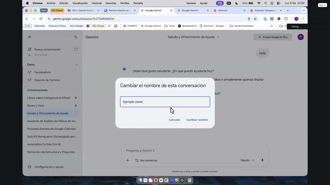
Task: Open the Bases y Usos conversation
Action: point(36,106)
